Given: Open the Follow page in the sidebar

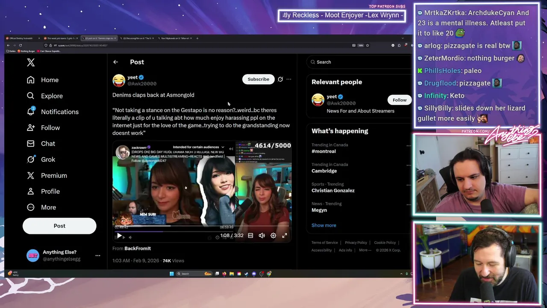Looking at the screenshot, I should click(x=43, y=127).
